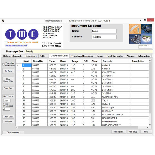Switch to the Discovery tab
The image size is (155, 155).
[31, 56]
